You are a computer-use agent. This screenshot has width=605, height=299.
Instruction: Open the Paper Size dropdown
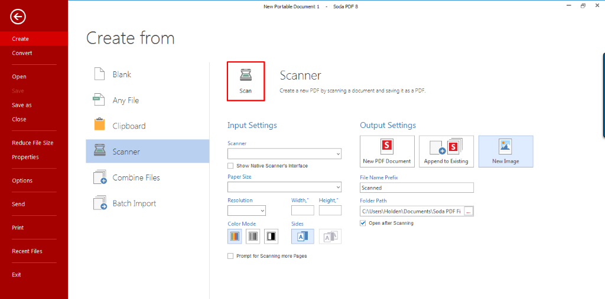click(284, 188)
